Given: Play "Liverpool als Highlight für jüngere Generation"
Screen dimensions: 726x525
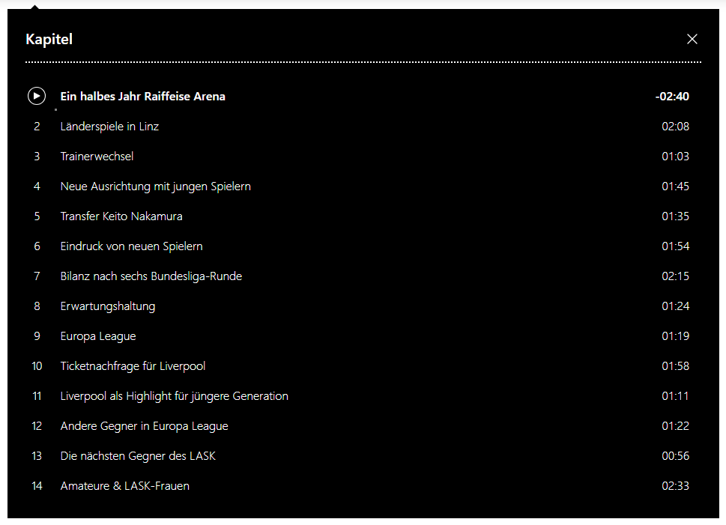Looking at the screenshot, I should 174,396.
